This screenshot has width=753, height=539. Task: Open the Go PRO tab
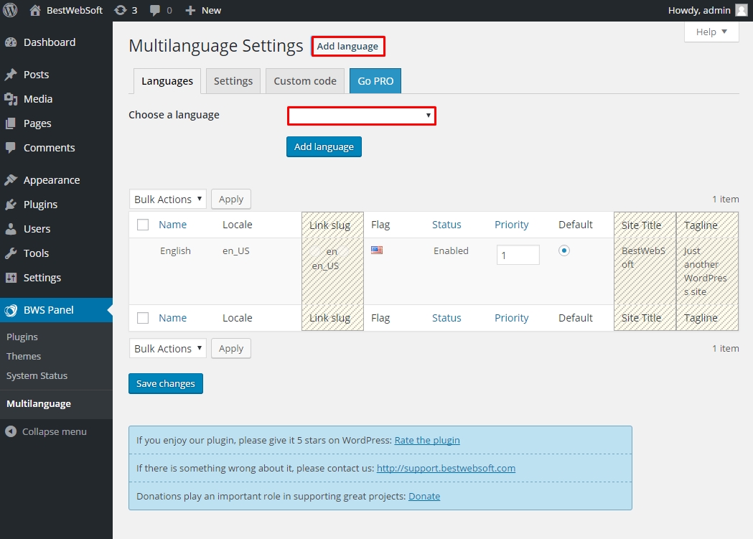[x=375, y=81]
